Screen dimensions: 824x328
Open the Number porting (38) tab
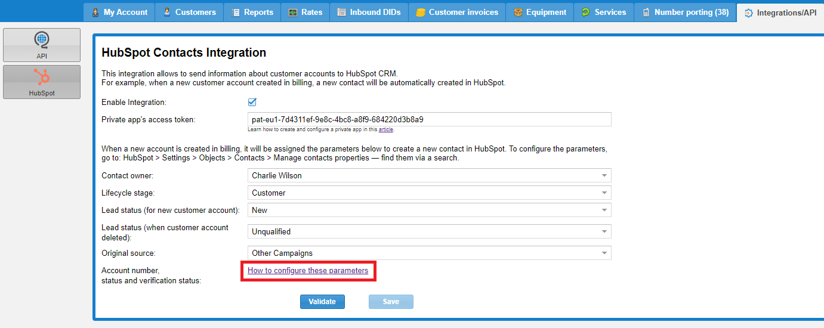pos(685,12)
